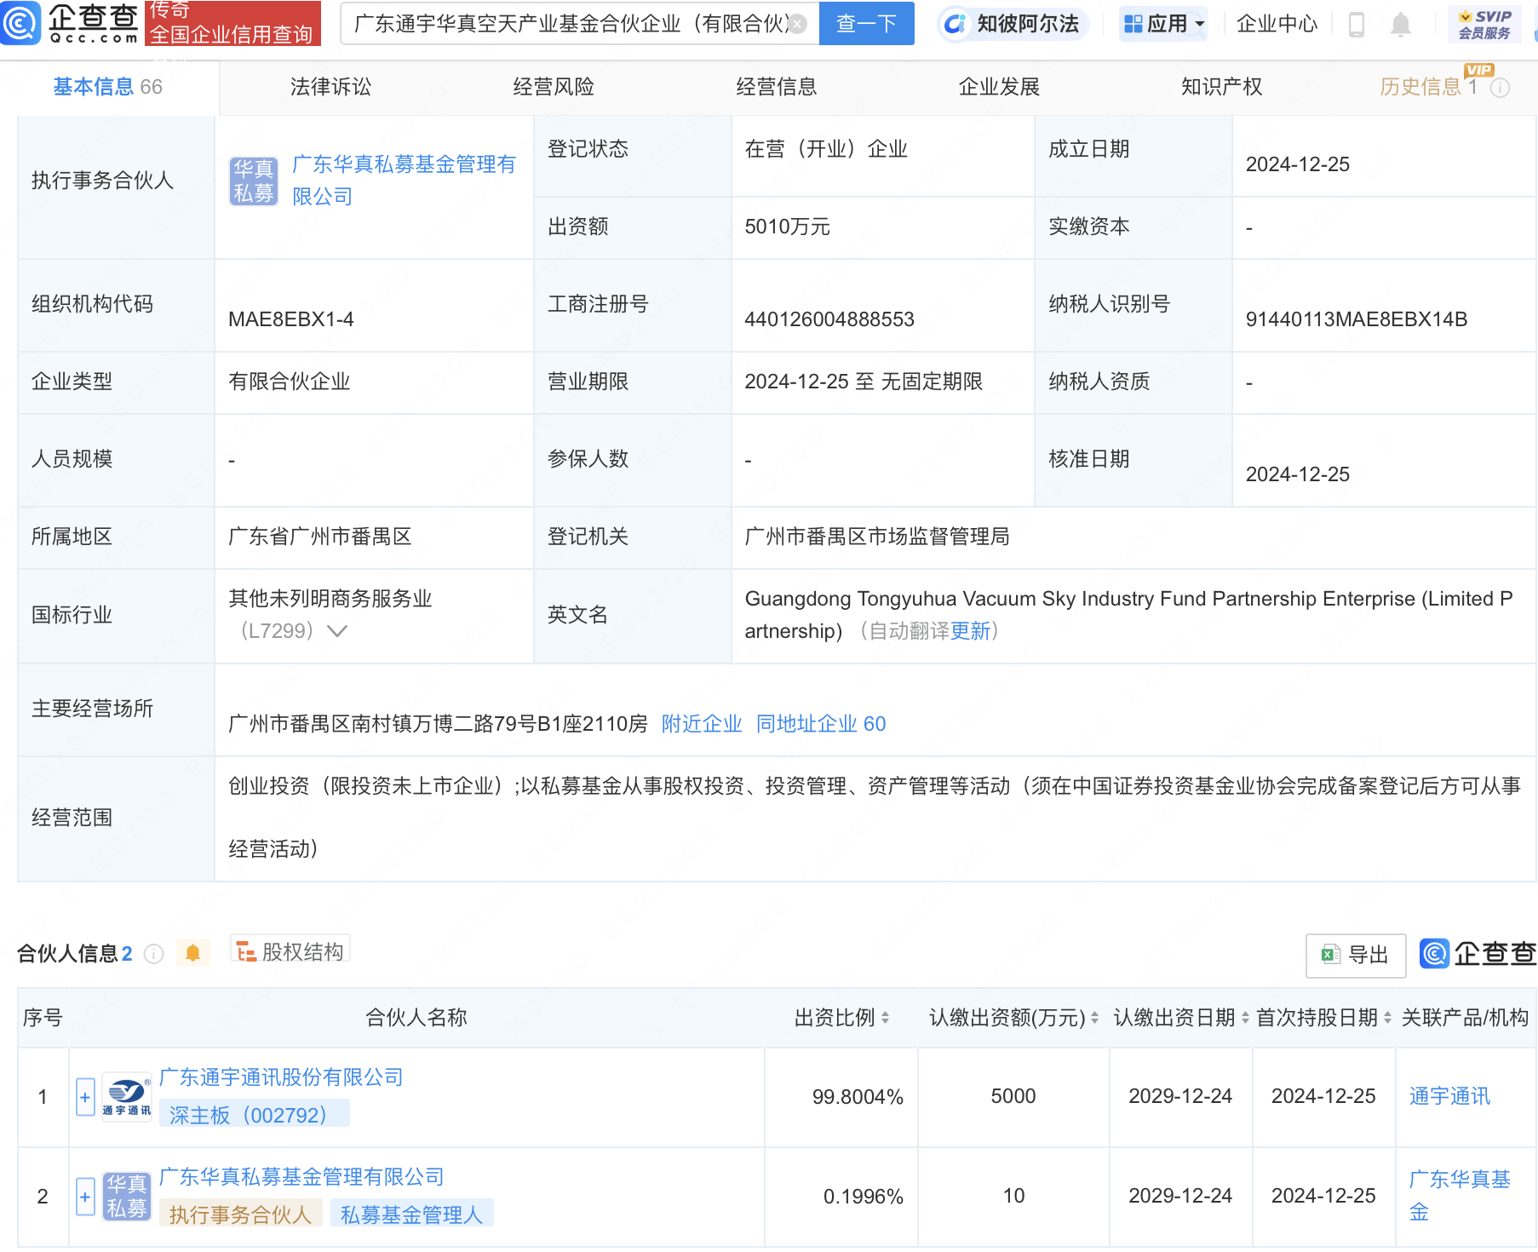Open the 附近企业 link

pyautogui.click(x=702, y=724)
